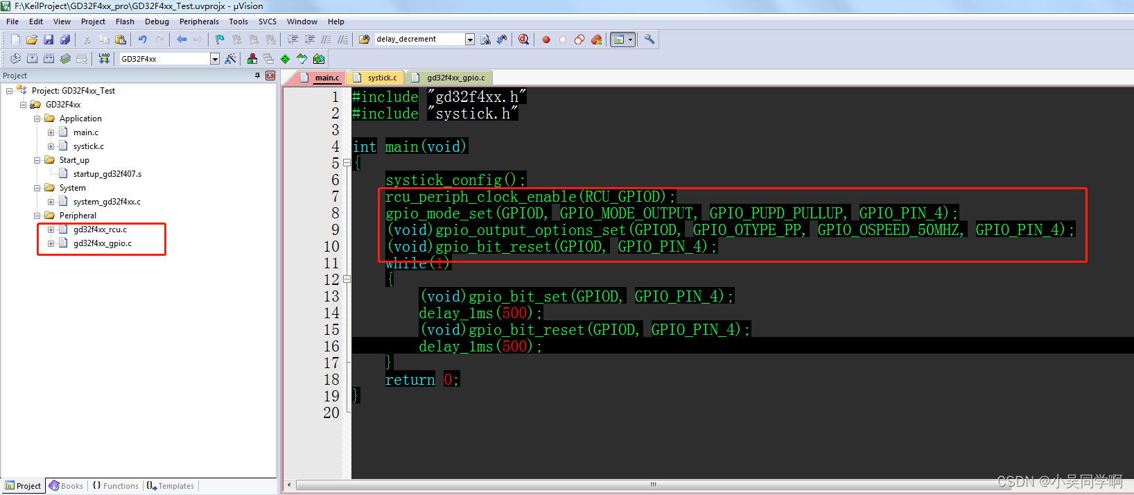Open Manage Project Items icon
Screen dimensions: 1134x495
click(x=252, y=59)
